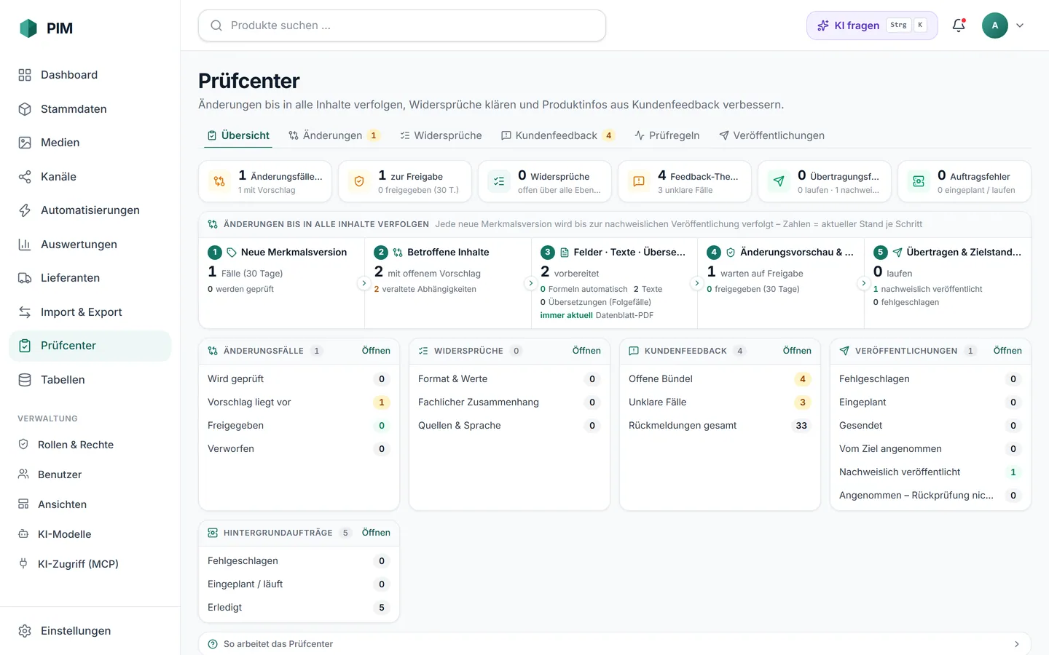This screenshot has width=1049, height=655.
Task: Click the Widersprüche summary card icon
Action: [499, 181]
